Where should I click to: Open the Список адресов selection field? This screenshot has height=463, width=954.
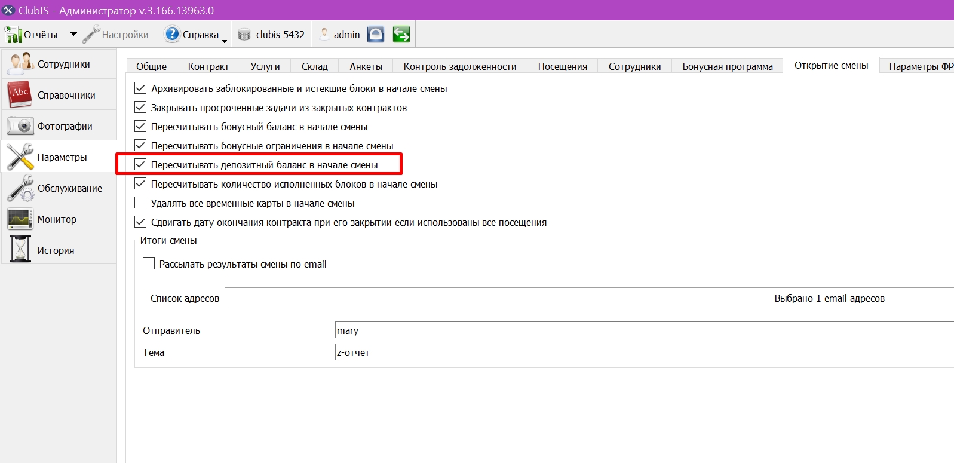(589, 298)
